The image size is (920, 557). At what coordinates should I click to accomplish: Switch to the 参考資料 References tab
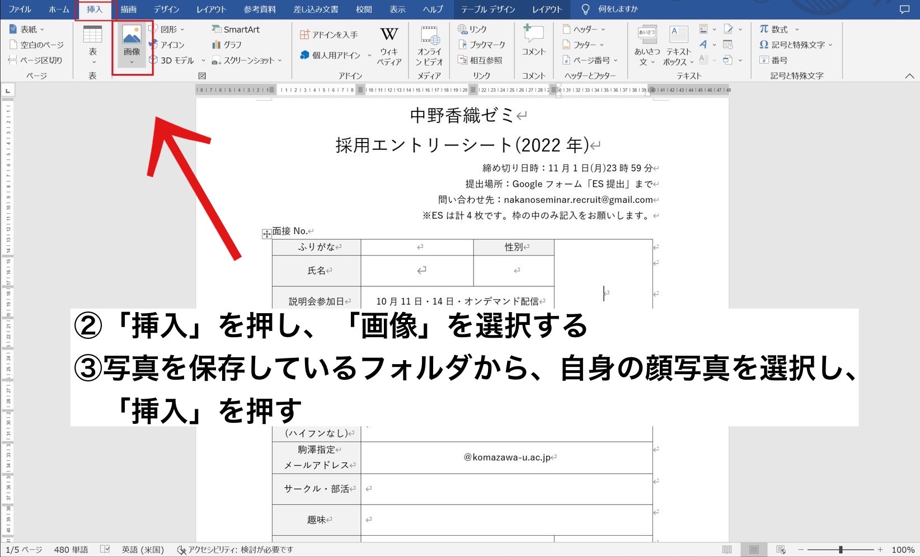(260, 9)
